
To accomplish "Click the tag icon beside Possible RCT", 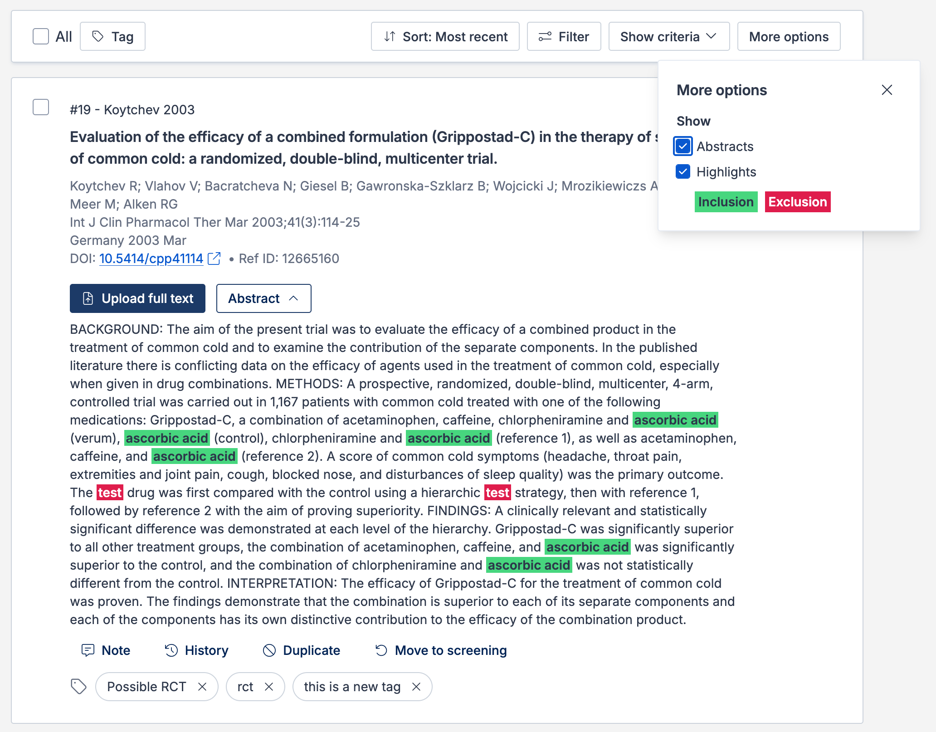I will point(78,687).
